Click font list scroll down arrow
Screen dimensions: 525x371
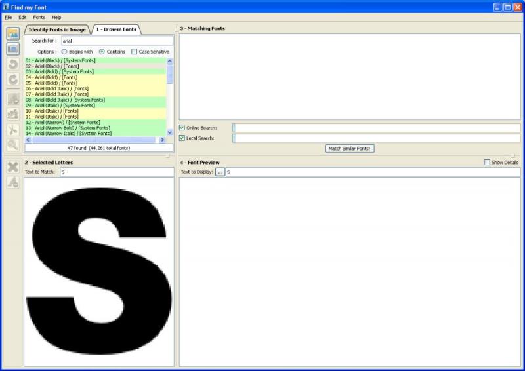170,132
